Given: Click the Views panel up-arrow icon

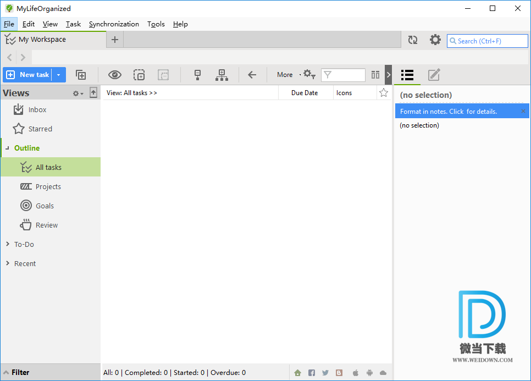Looking at the screenshot, I should (93, 92).
